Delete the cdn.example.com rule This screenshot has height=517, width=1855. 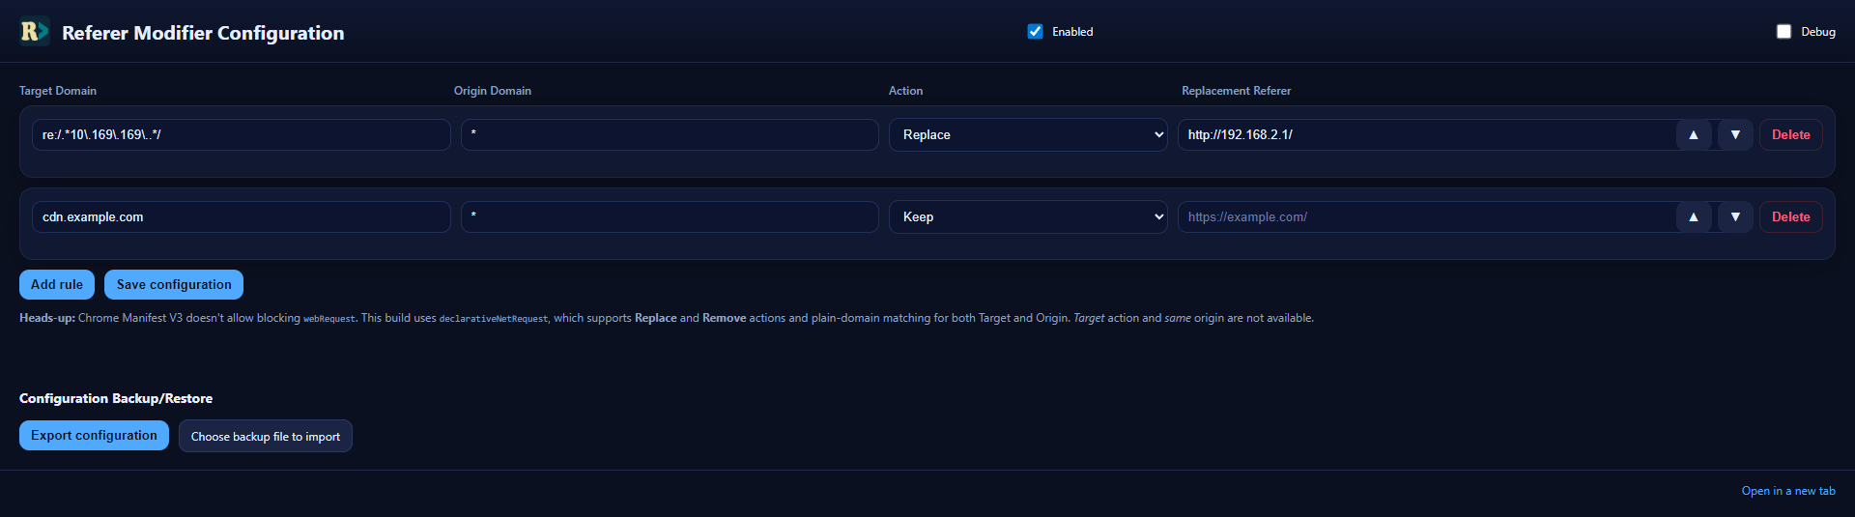pyautogui.click(x=1790, y=217)
